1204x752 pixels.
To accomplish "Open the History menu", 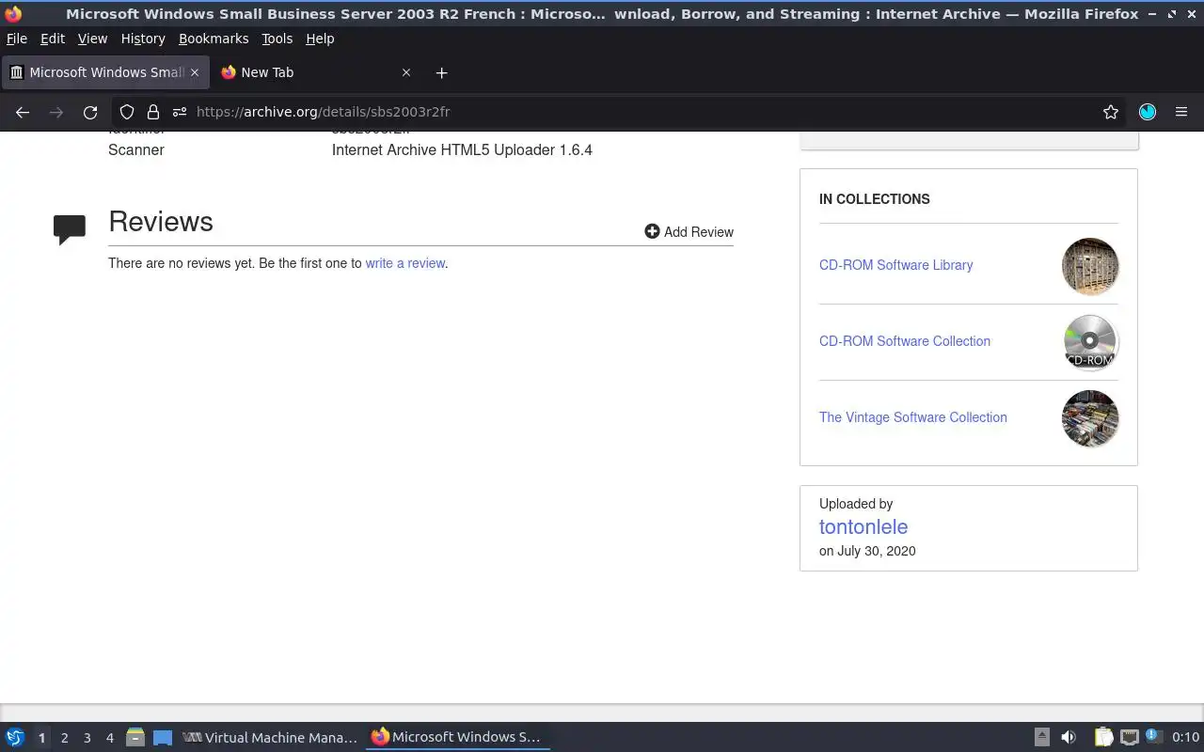I will pos(143,39).
